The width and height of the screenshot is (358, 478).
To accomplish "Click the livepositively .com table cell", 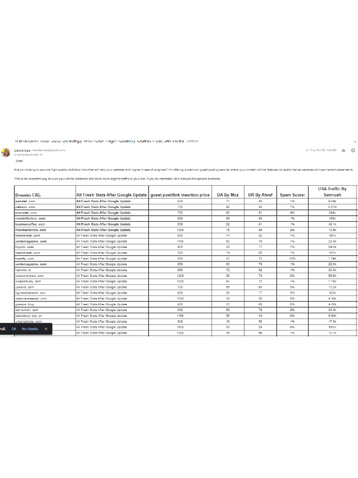I will pos(45,281).
